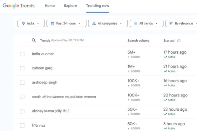Switch to the Explore tab
Viewport: 197px width, 131px height.
(x=70, y=6)
